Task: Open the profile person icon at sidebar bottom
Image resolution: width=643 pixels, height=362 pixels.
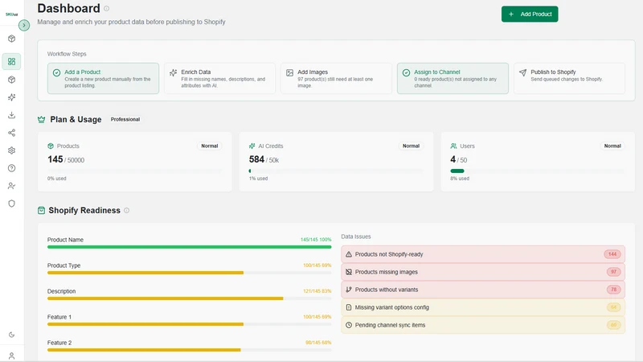Action: click(11, 356)
